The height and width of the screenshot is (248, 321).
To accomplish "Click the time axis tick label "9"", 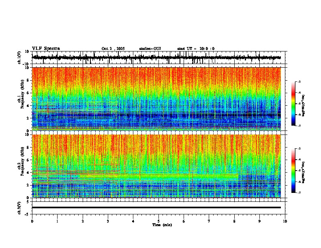I will click(259, 221).
